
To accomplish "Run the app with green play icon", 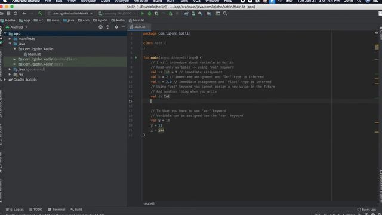I will point(143,13).
